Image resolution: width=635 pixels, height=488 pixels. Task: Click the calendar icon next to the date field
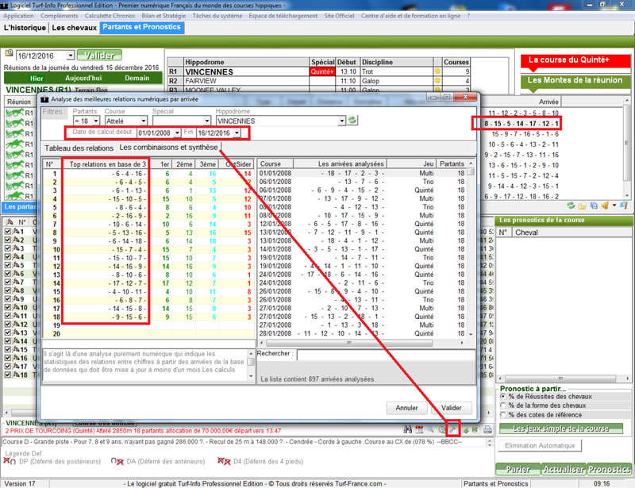point(10,55)
